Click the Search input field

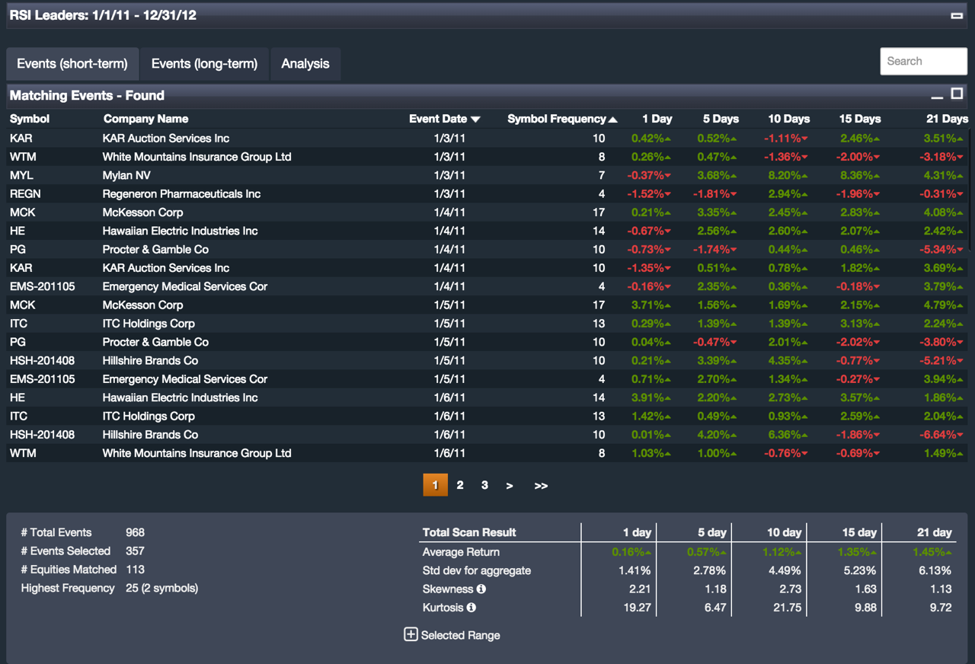[x=923, y=61]
